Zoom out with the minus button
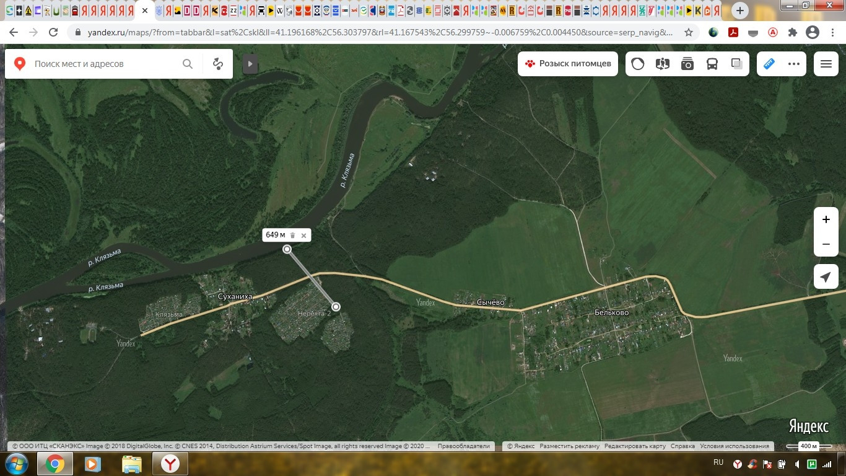The width and height of the screenshot is (846, 476). coord(826,244)
